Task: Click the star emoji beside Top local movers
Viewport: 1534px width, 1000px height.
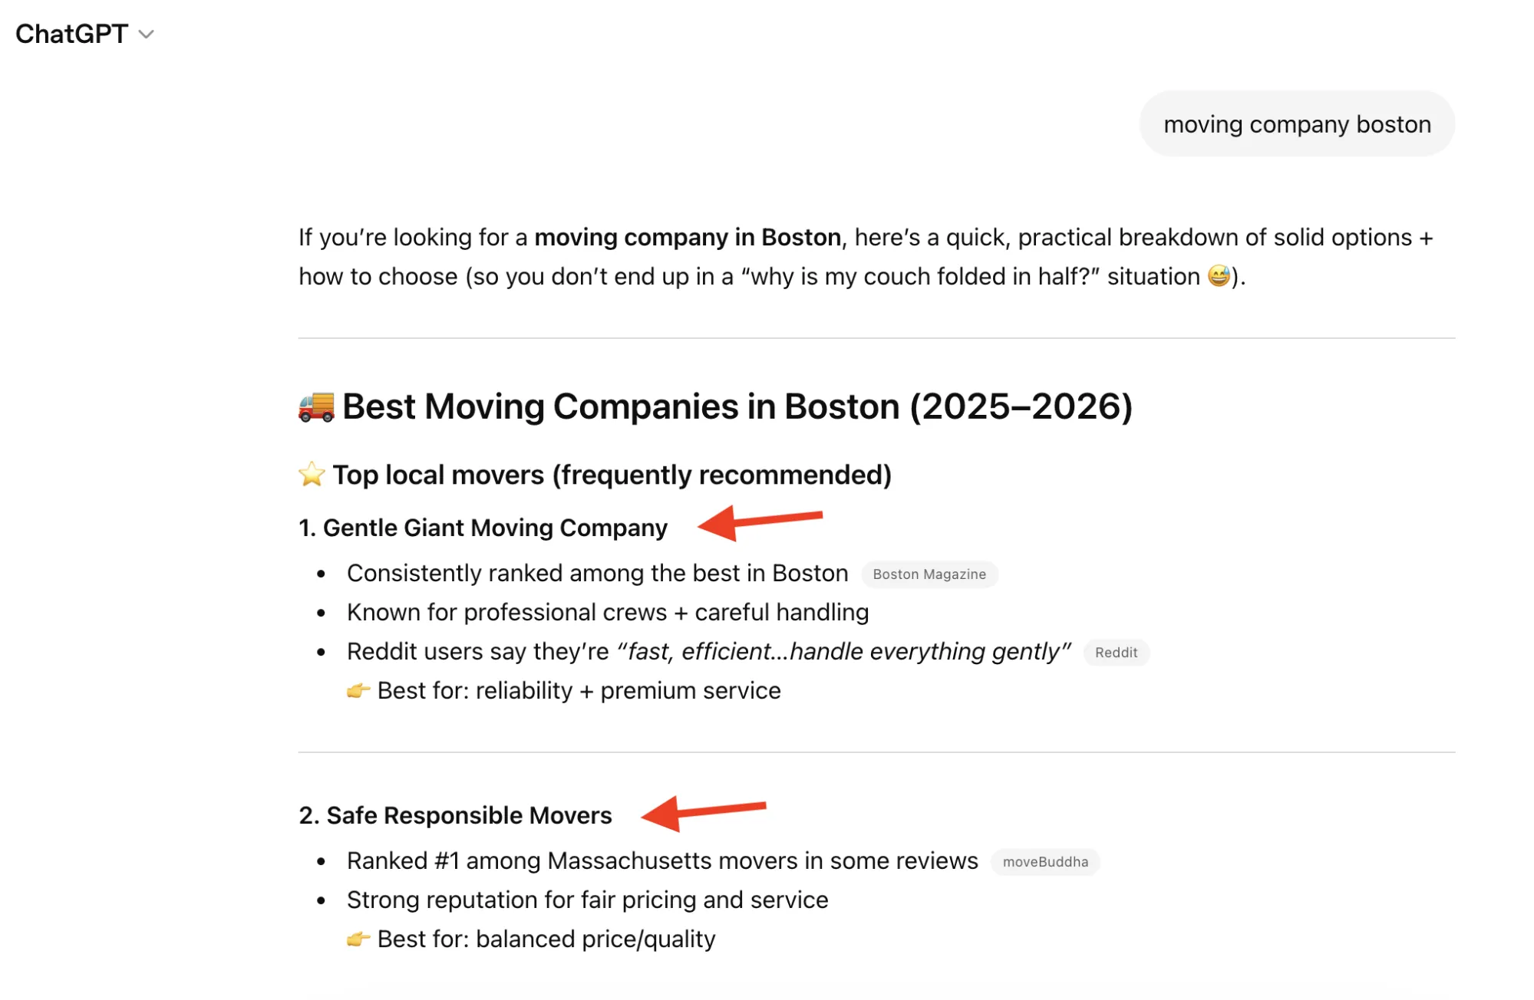Action: (312, 475)
